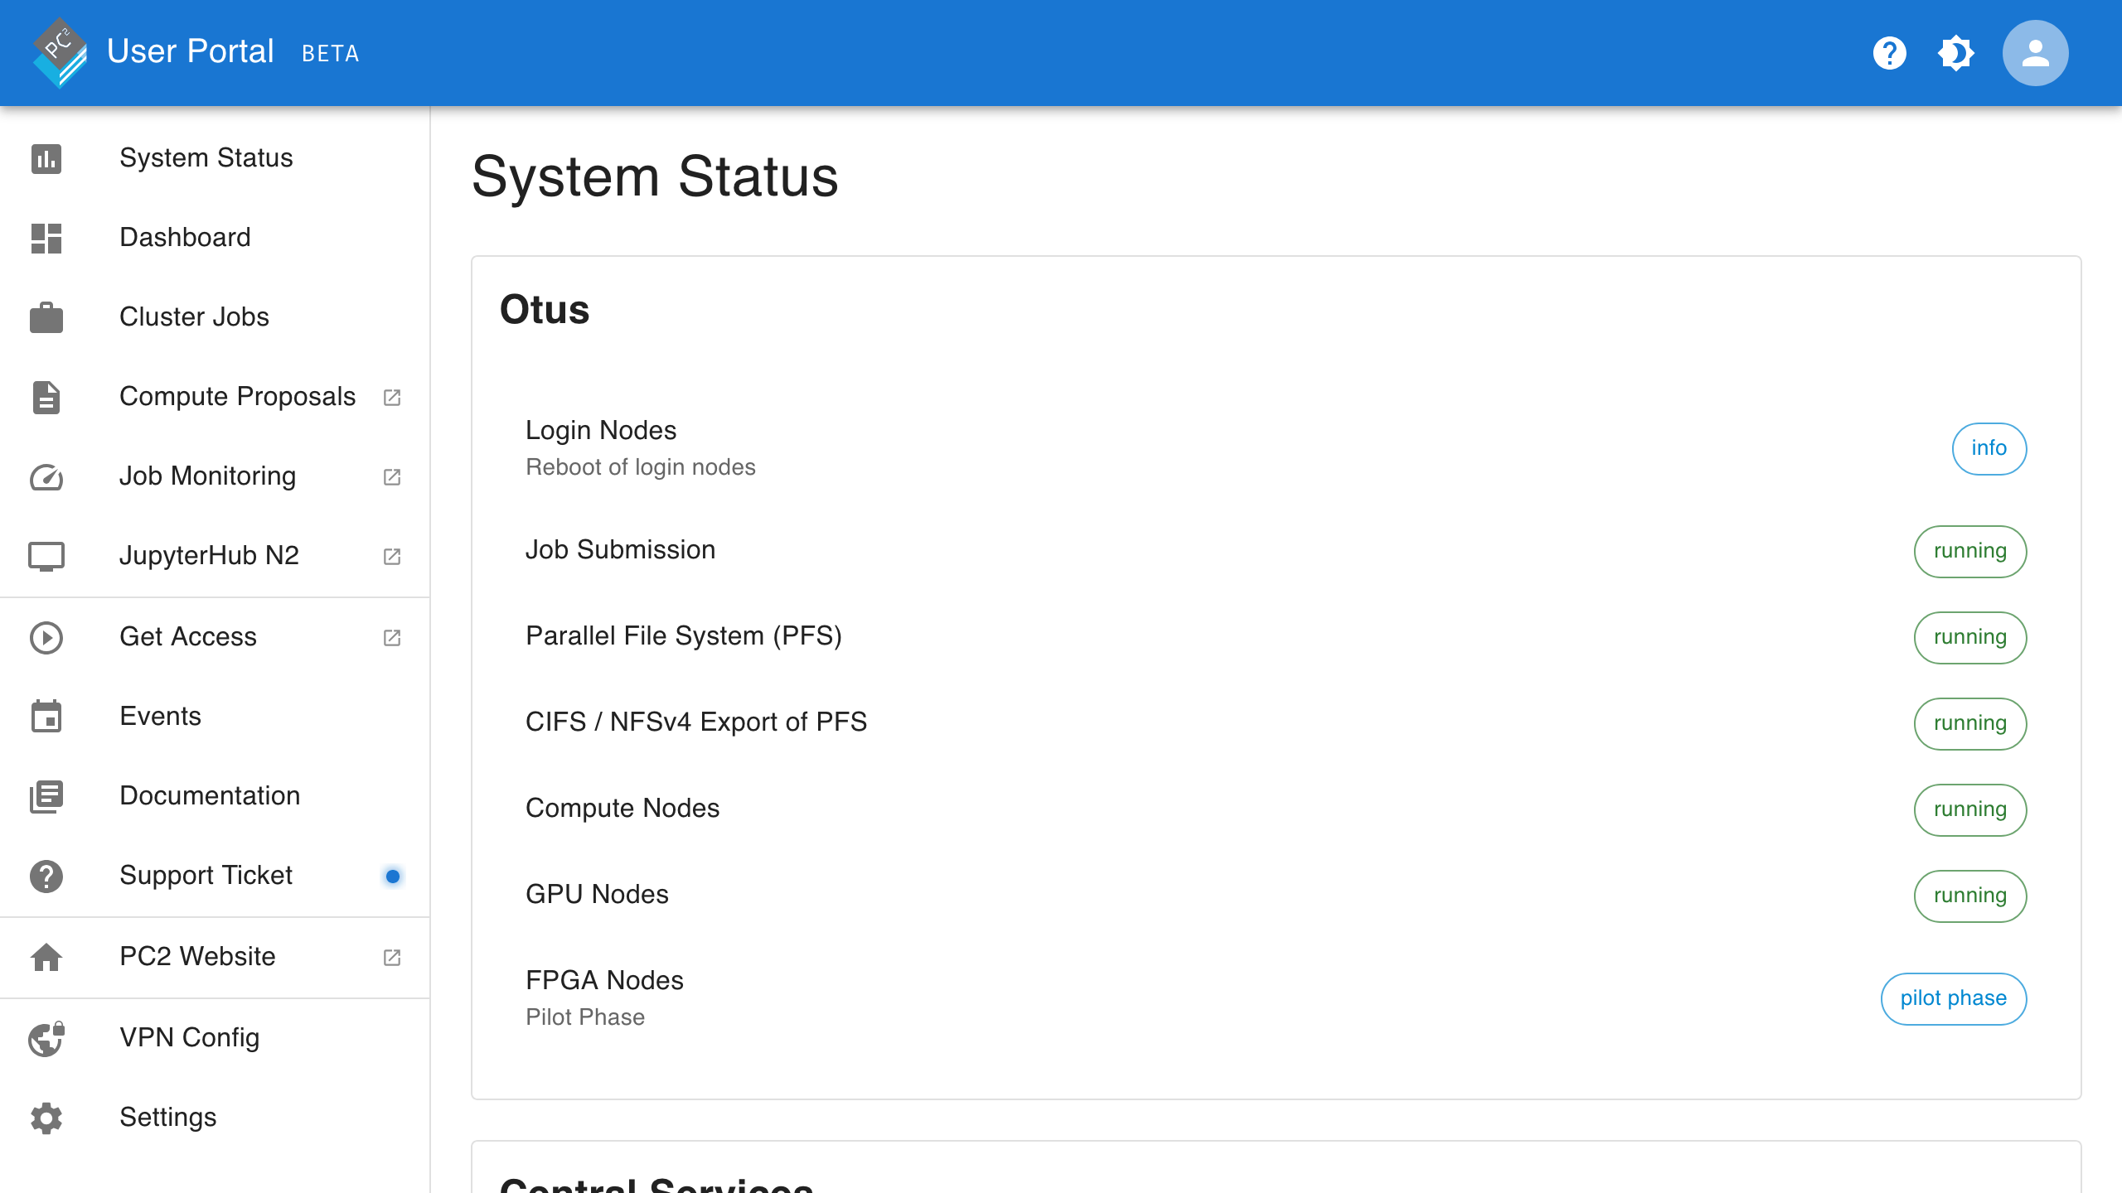
Task: Go to Documentation in the sidebar
Action: pos(210,795)
